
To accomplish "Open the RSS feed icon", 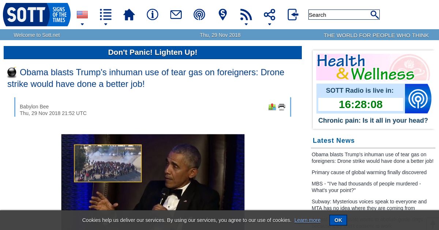I will tap(246, 15).
